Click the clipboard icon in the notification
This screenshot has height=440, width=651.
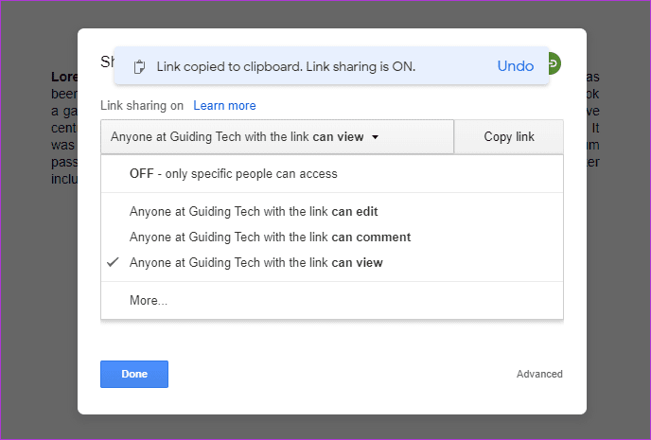139,66
